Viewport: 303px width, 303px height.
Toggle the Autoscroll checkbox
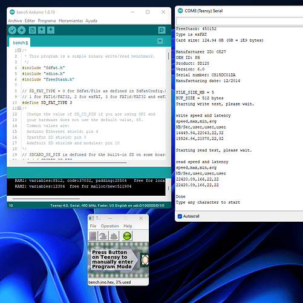click(180, 216)
